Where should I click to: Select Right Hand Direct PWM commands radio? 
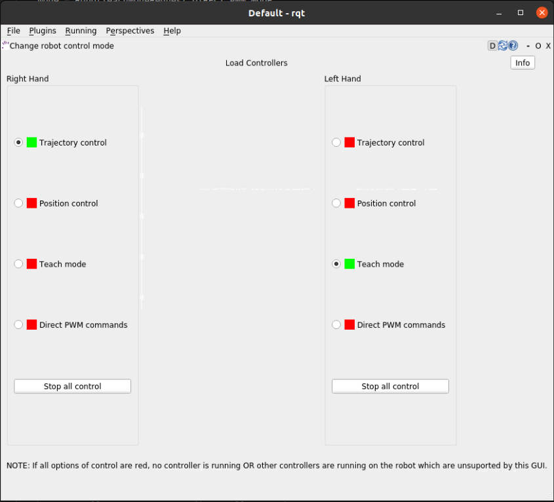tap(18, 324)
